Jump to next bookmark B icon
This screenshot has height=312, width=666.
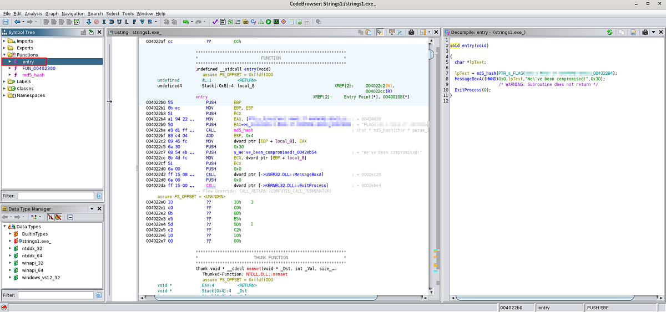150,22
